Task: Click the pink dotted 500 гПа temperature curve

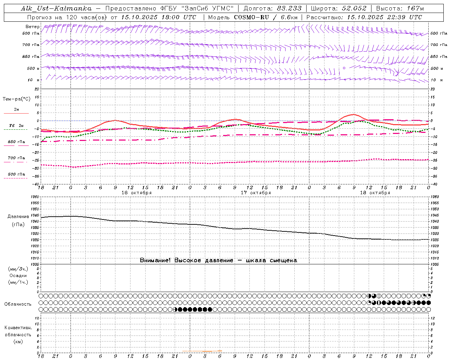Action: click(235, 162)
